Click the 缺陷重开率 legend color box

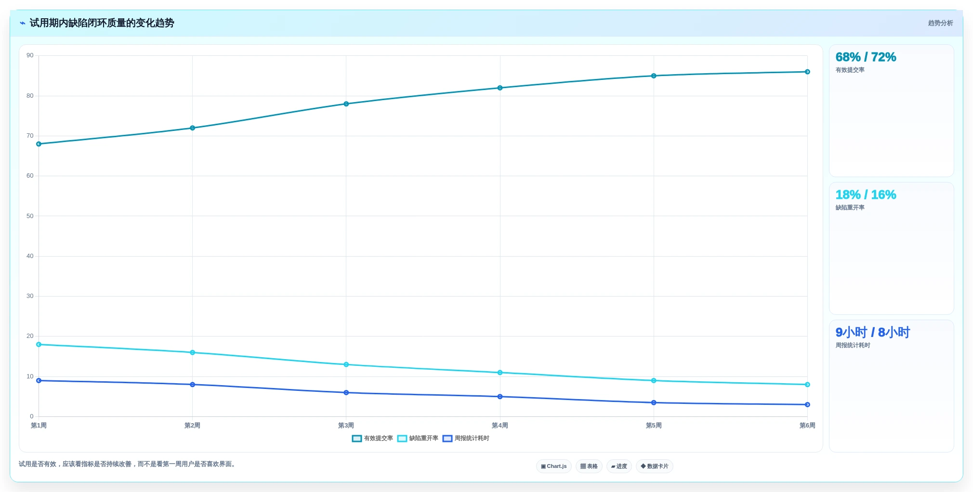tap(402, 439)
